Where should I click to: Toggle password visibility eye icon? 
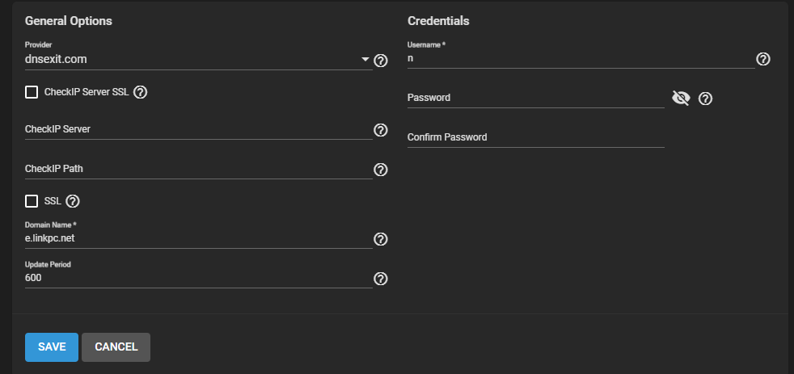(681, 99)
